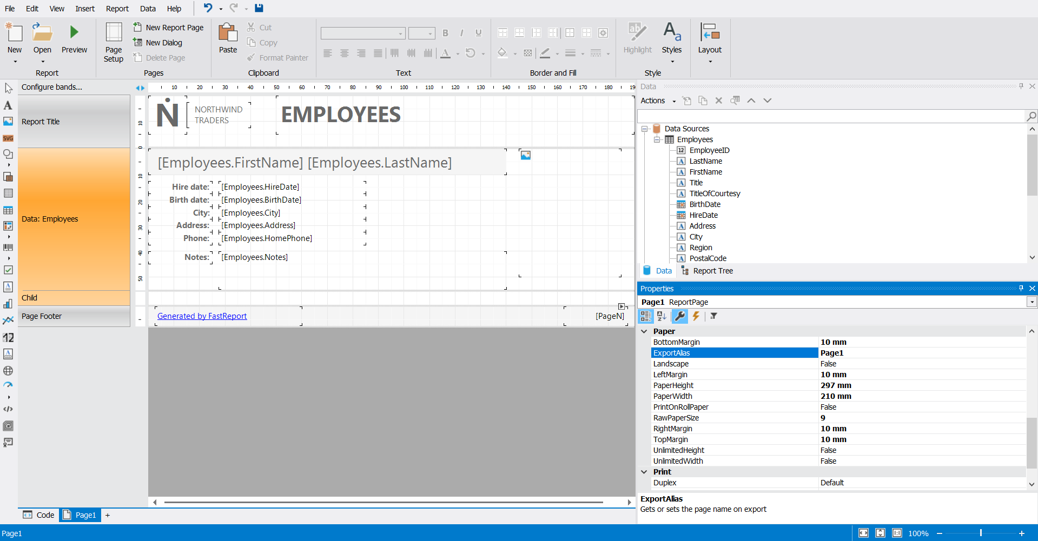Viewport: 1038px width, 541px height.
Task: Click the Data panel search field
Action: [832, 116]
